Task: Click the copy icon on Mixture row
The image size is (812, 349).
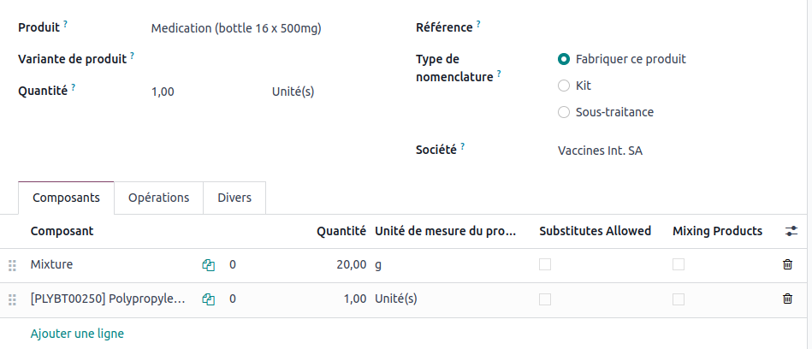Action: click(208, 265)
